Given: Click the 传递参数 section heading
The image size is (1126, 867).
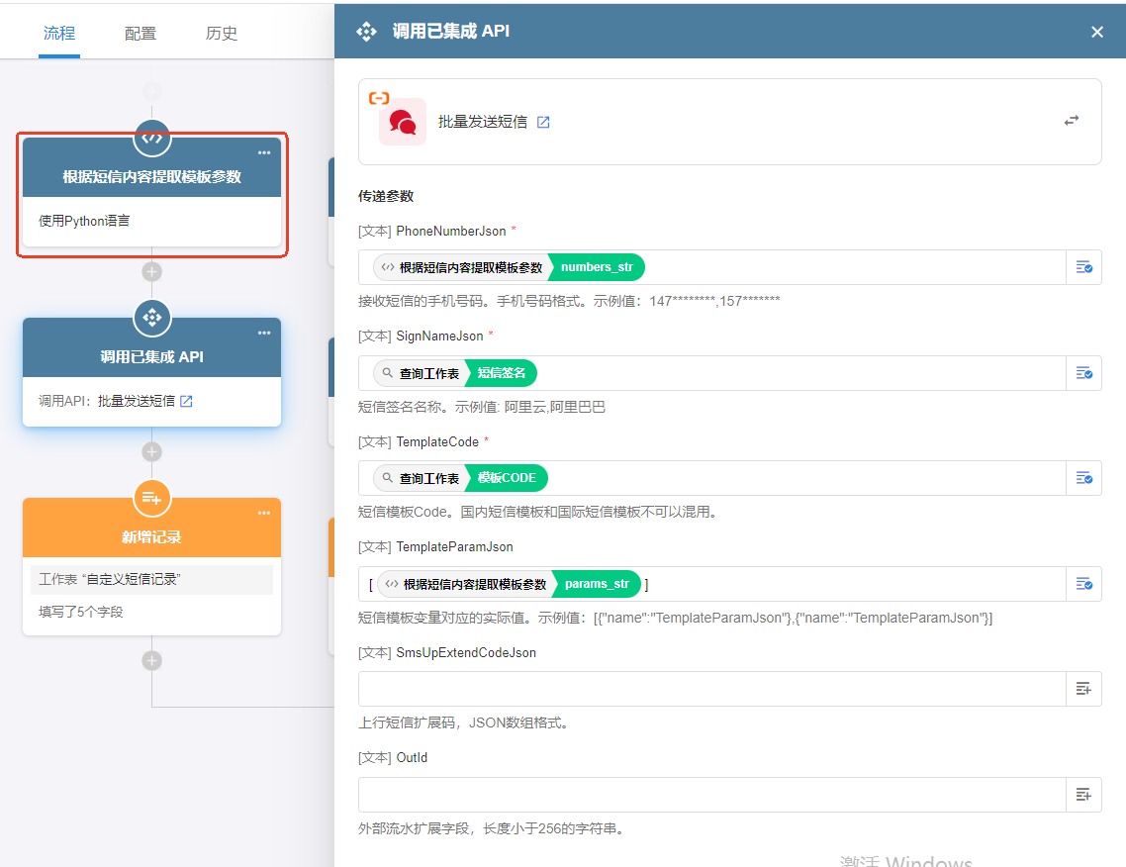Looking at the screenshot, I should tap(386, 196).
